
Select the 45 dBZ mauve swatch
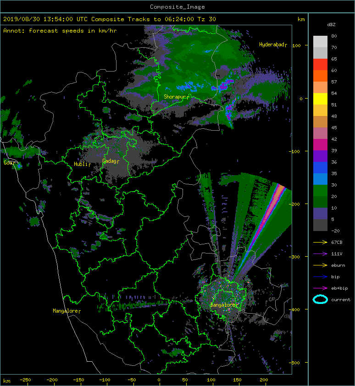(x=320, y=133)
